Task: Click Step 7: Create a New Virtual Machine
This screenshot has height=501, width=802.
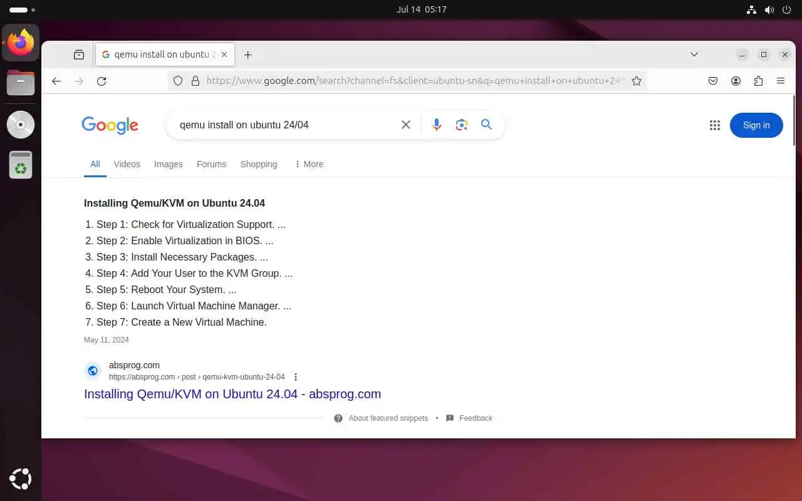Action: [x=182, y=322]
